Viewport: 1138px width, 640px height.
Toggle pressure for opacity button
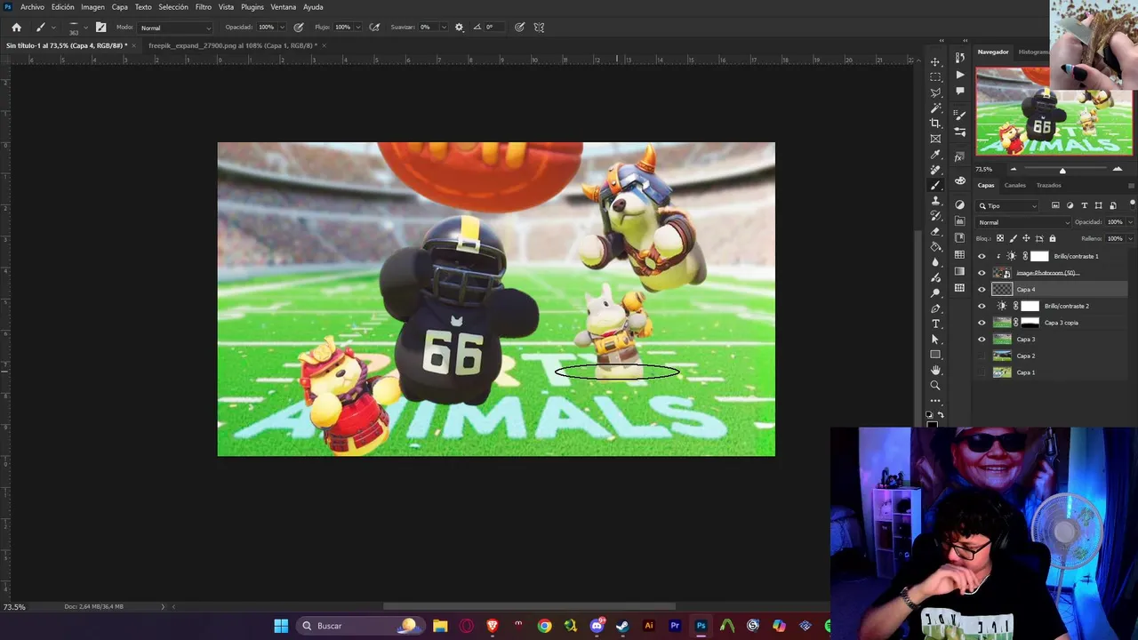(298, 28)
